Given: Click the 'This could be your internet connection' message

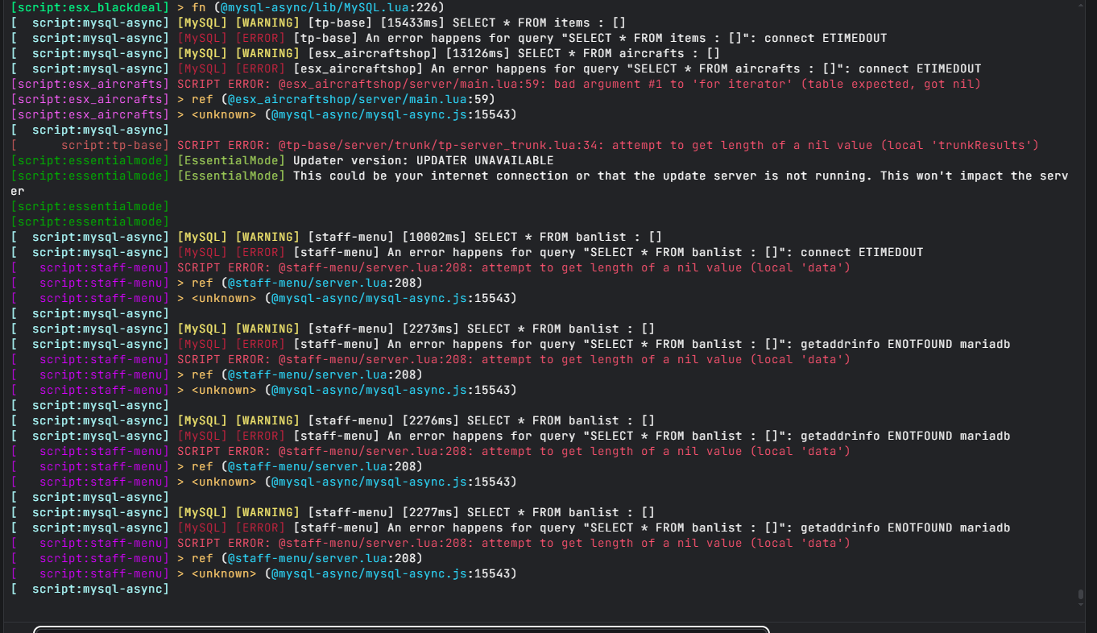Looking at the screenshot, I should click(x=540, y=183).
